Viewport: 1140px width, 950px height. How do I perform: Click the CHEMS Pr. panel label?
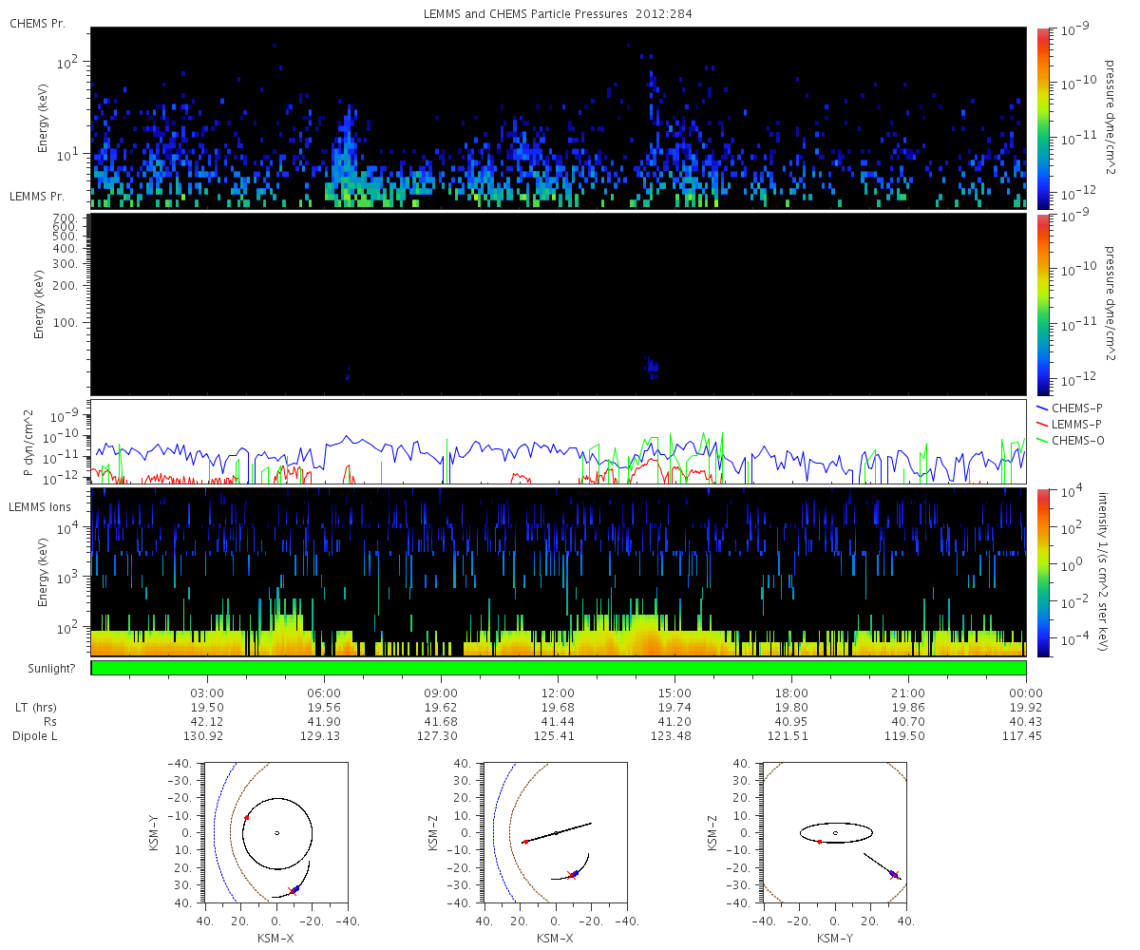click(x=38, y=23)
